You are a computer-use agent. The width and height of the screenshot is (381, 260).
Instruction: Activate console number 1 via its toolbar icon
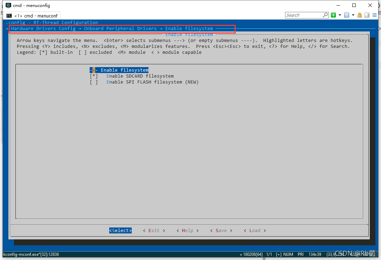tap(347, 15)
